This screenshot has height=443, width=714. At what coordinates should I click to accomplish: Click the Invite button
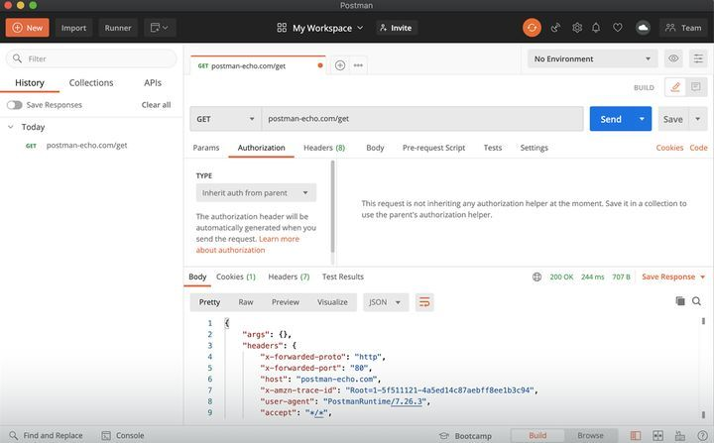click(x=396, y=28)
